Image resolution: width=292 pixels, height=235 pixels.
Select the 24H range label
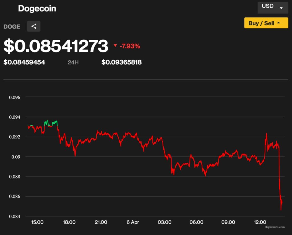(73, 62)
